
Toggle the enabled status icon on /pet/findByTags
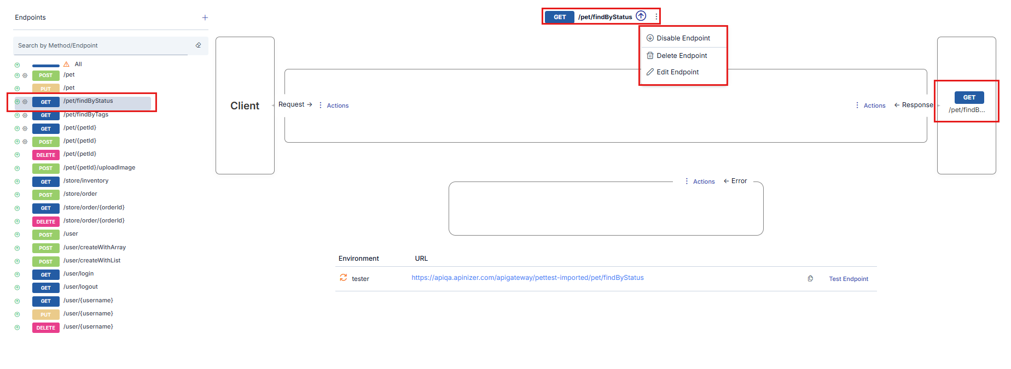point(17,115)
